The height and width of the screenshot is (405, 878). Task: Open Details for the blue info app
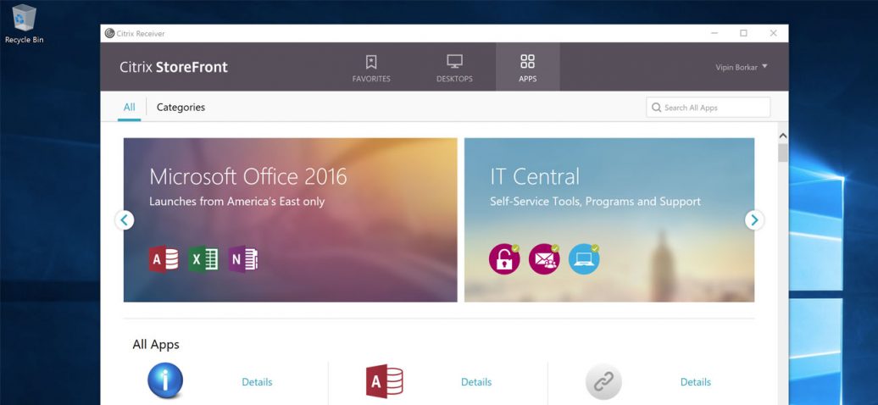pos(257,382)
